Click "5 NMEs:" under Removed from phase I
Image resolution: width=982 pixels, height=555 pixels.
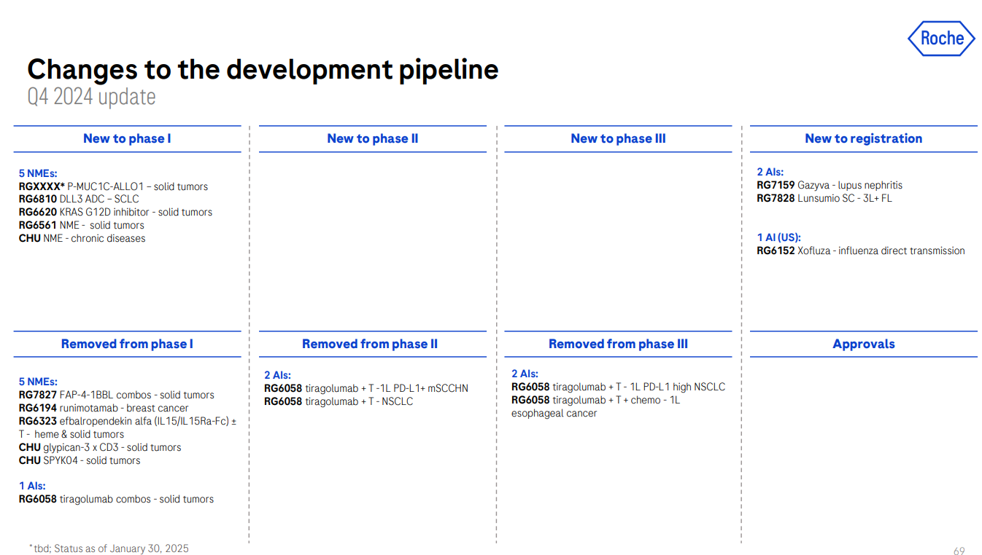pos(38,382)
